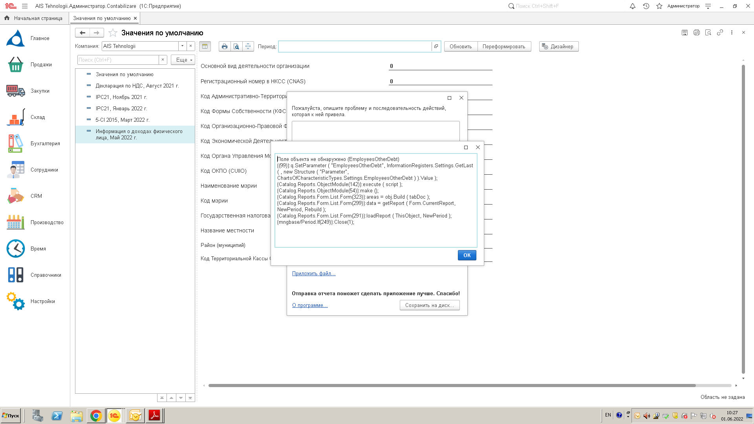Click the horizontal scrollbar at bottom
The width and height of the screenshot is (754, 424).
452,386
